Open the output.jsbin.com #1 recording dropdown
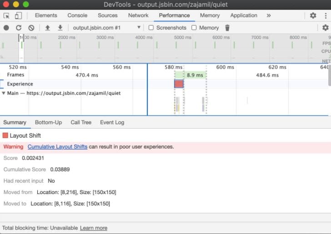Viewport: 331px width, 234px height. tap(106, 28)
